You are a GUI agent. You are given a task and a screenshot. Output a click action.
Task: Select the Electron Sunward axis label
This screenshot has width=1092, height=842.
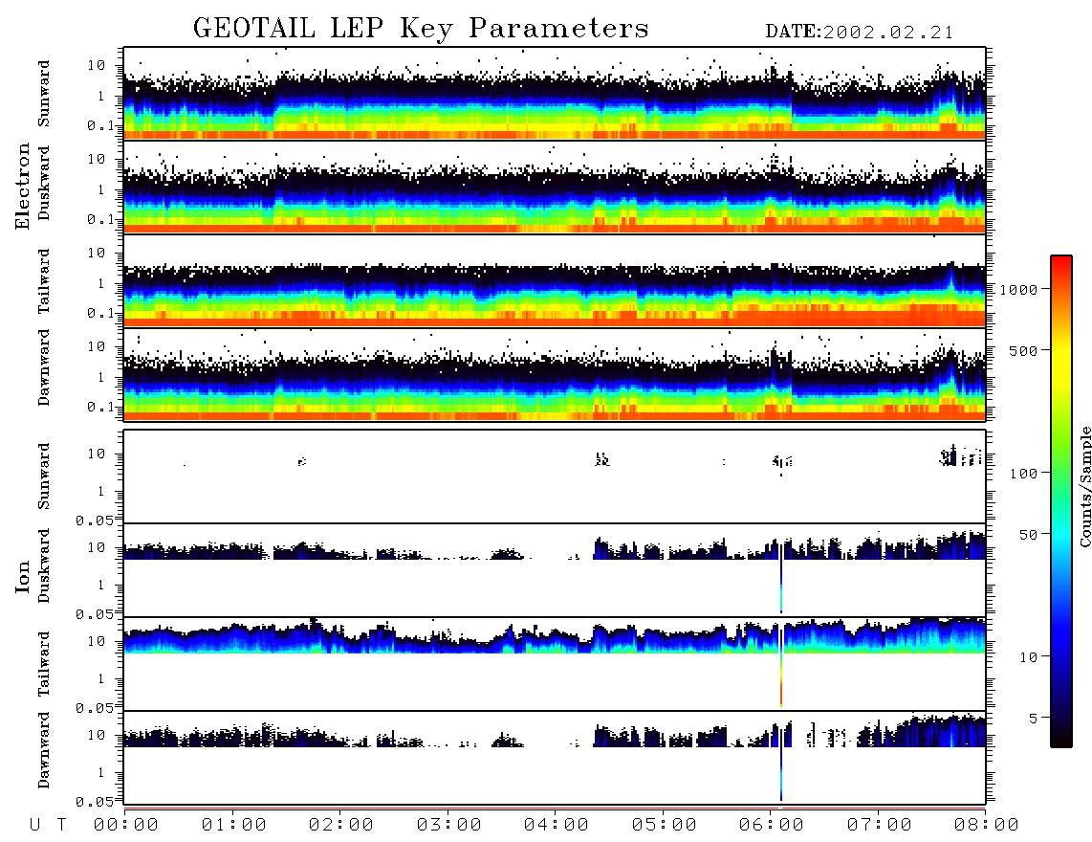point(43,94)
